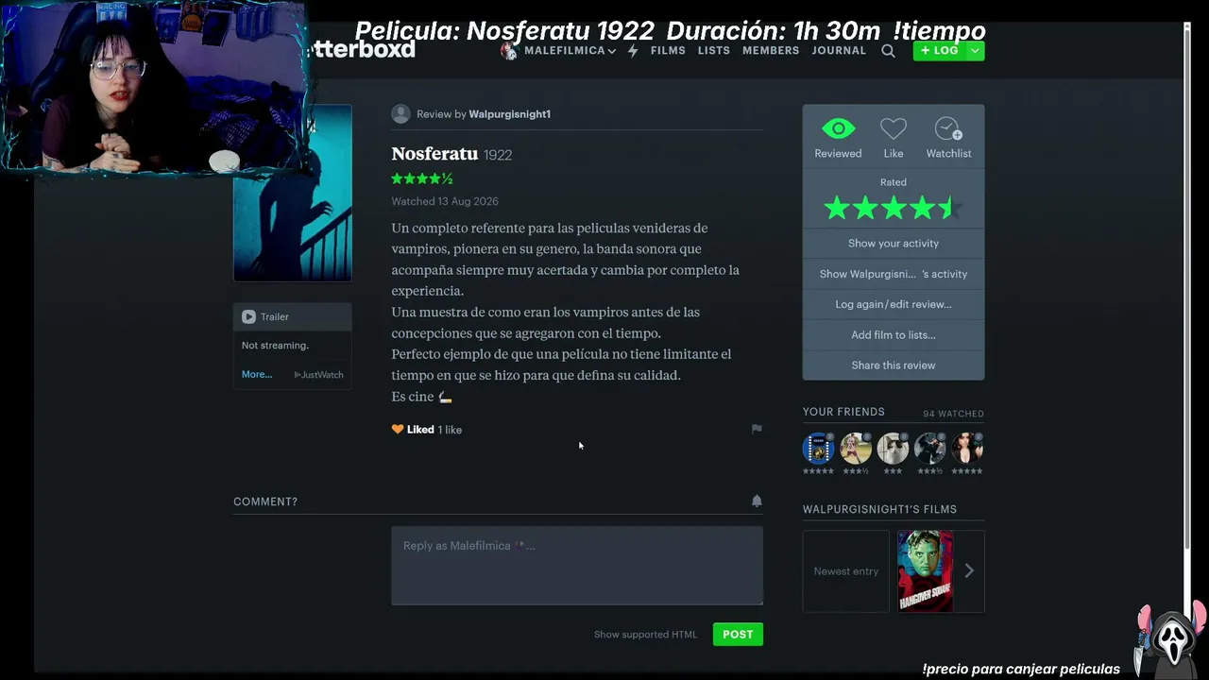Open the FILMS menu
Screen dimensions: 1209x680
(668, 51)
